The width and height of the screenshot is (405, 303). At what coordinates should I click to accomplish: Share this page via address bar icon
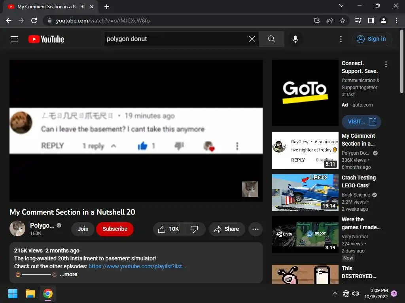click(x=330, y=21)
